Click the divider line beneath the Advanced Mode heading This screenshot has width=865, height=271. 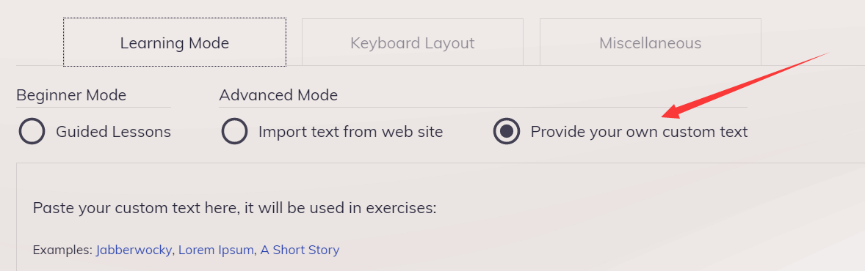pos(482,108)
